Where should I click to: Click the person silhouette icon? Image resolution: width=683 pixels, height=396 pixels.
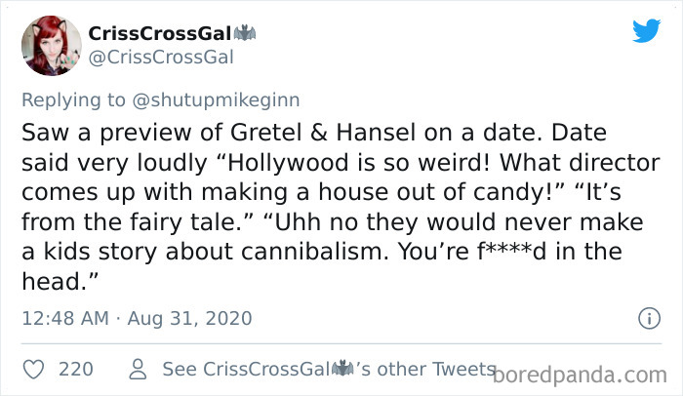click(x=139, y=369)
